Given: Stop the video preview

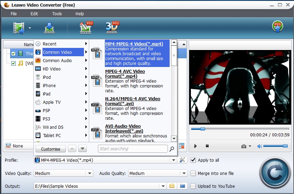Looking at the screenshot, I should tap(207, 146).
